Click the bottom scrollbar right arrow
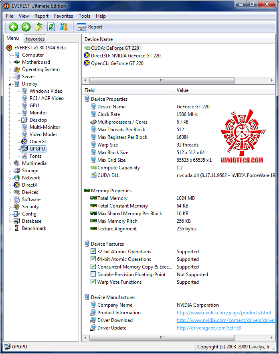This screenshot has width=279, height=354. coord(271,338)
